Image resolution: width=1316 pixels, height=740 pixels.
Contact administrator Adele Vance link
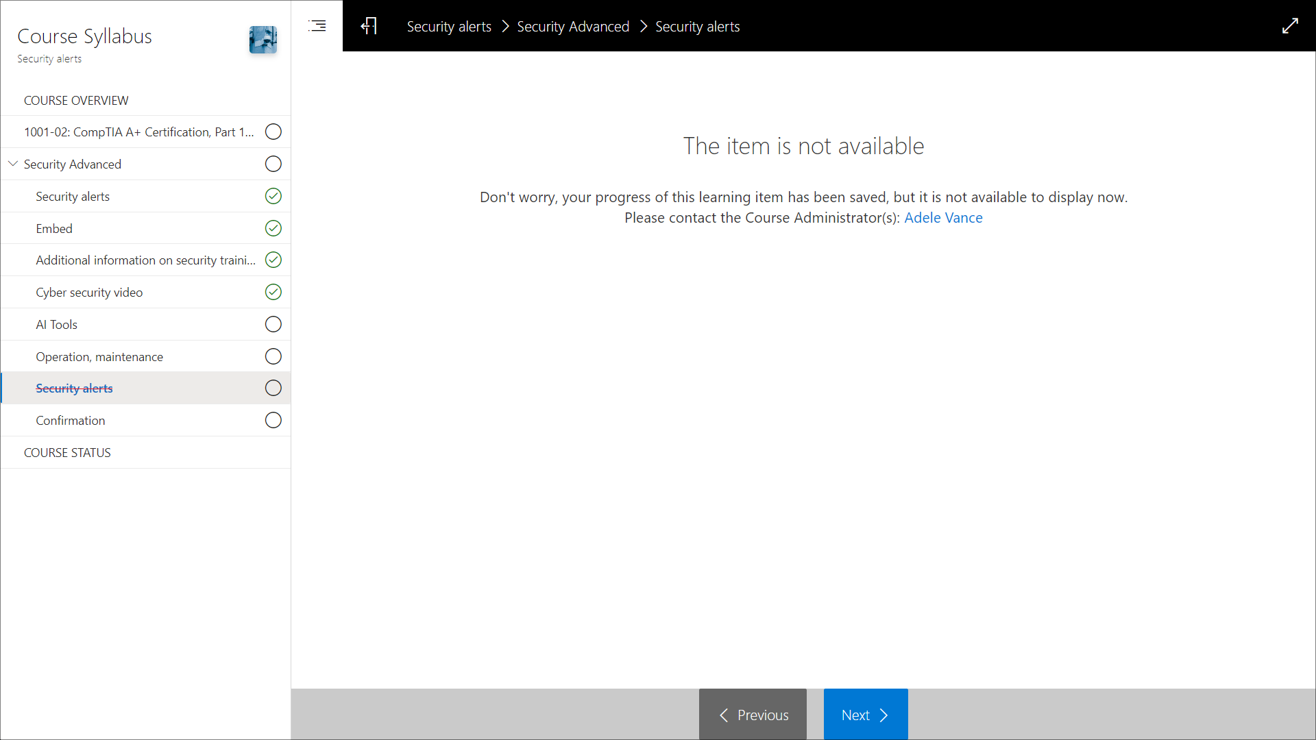pos(943,218)
